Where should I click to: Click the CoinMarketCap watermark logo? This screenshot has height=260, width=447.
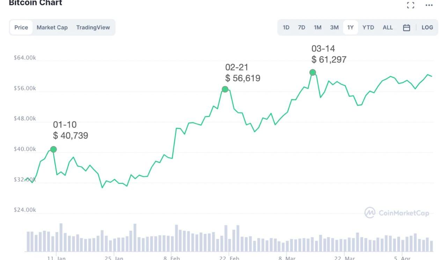click(397, 213)
